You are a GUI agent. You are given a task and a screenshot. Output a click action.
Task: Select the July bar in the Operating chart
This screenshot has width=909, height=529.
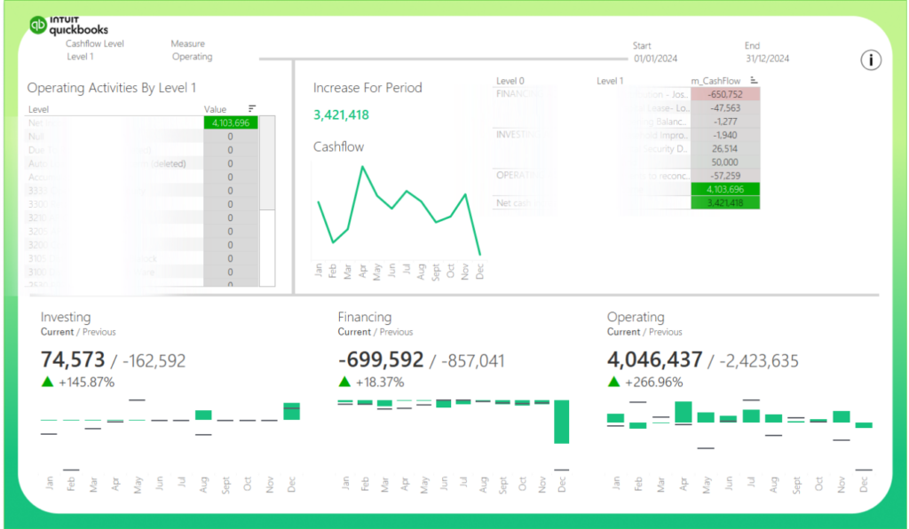pos(751,416)
